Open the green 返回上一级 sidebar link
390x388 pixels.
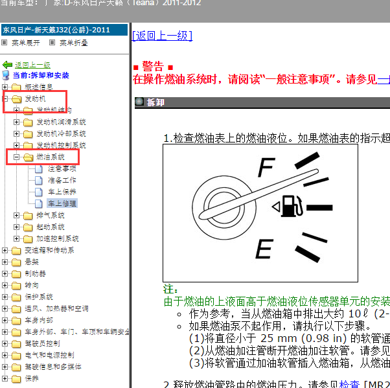click(32, 65)
